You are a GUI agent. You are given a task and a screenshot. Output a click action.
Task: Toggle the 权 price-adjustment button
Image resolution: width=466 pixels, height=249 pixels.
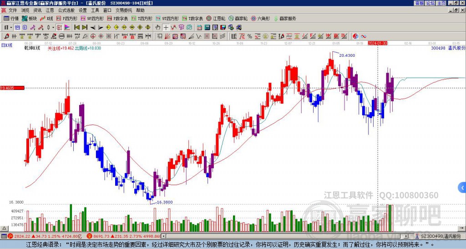coord(59,28)
